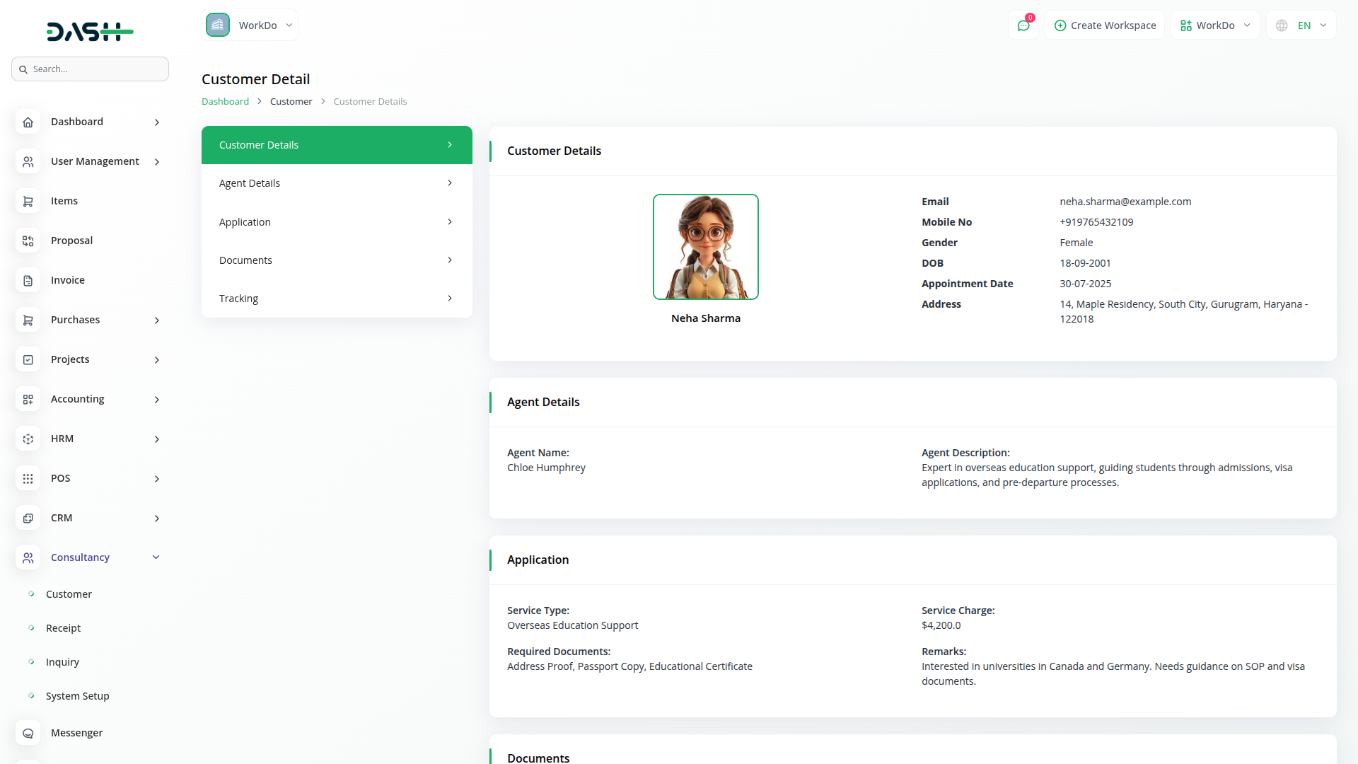The height and width of the screenshot is (764, 1358).
Task: Switch to the Agent Details tab
Action: tap(336, 183)
